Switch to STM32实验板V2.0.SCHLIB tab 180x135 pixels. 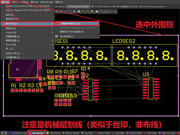click(125, 7)
